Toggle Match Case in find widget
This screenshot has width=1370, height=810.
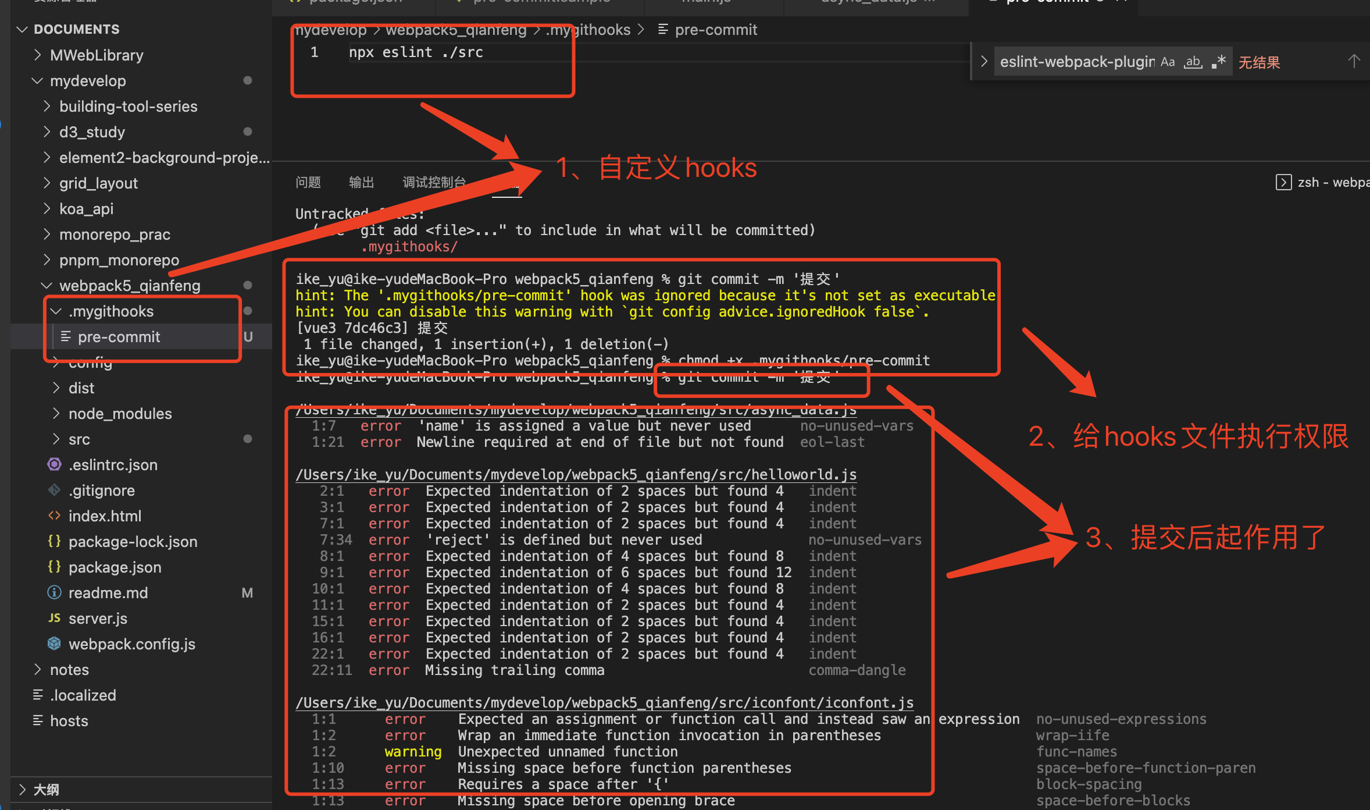tap(1168, 62)
